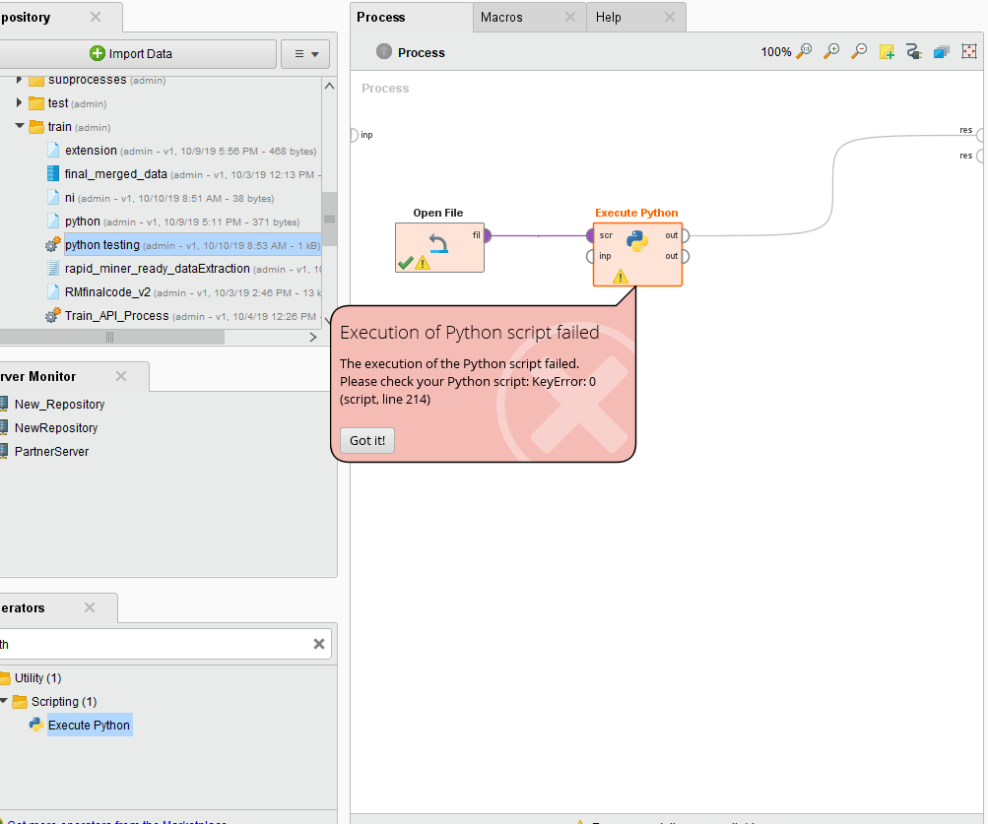Viewport: 988px width, 824px height.
Task: Dismiss error with Got it! button
Action: [x=367, y=440]
